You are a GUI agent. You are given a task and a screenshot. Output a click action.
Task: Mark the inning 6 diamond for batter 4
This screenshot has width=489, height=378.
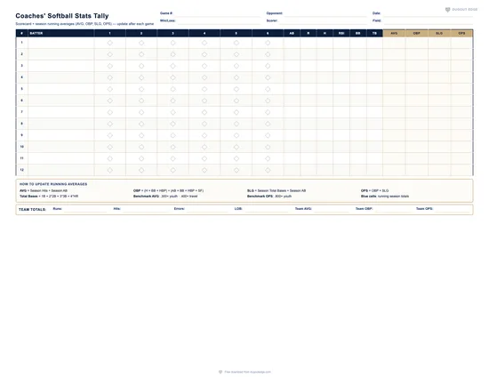268,77
